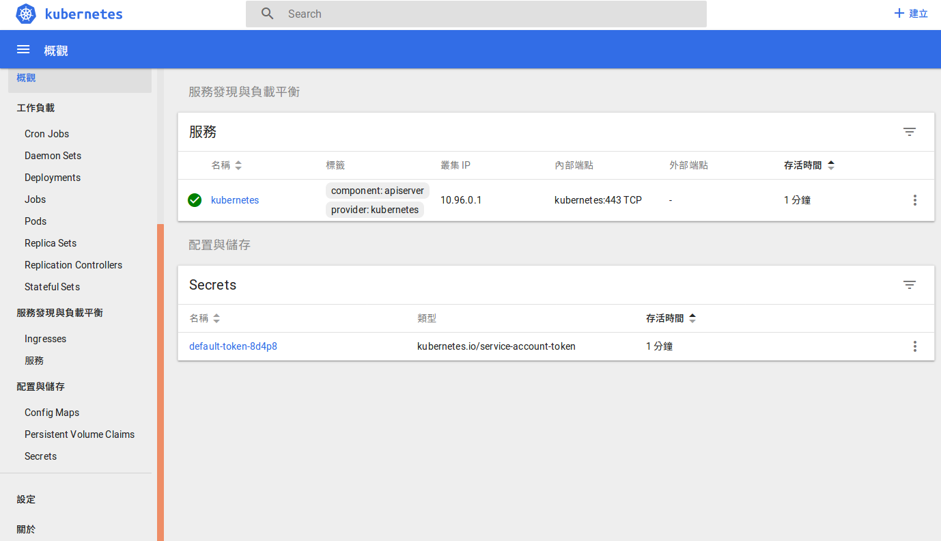The height and width of the screenshot is (541, 941).
Task: Click the component: apiserver label chip
Action: pos(378,191)
